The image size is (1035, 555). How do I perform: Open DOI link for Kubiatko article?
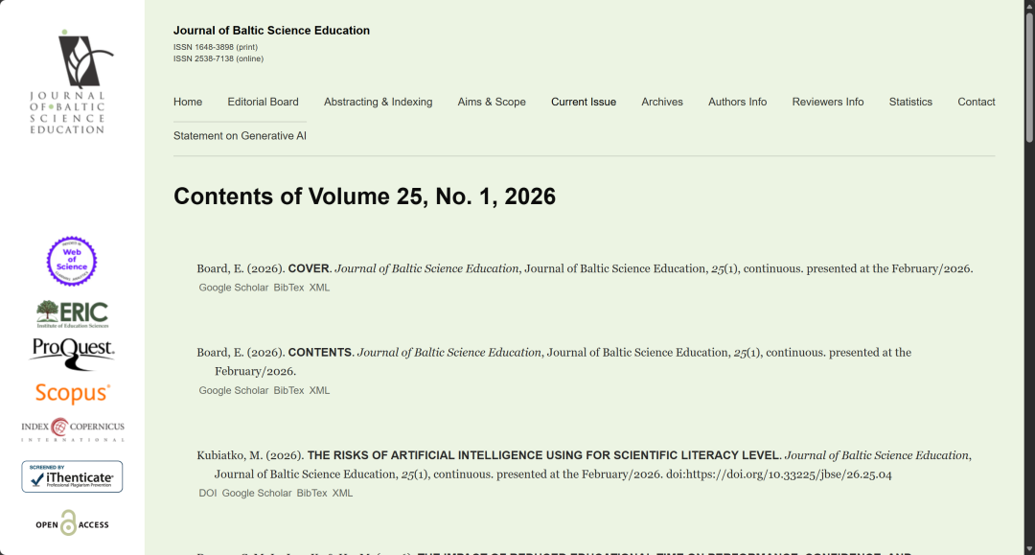coord(208,493)
